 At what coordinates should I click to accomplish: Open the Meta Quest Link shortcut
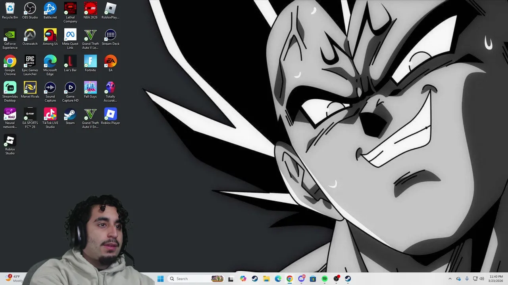tap(70, 39)
